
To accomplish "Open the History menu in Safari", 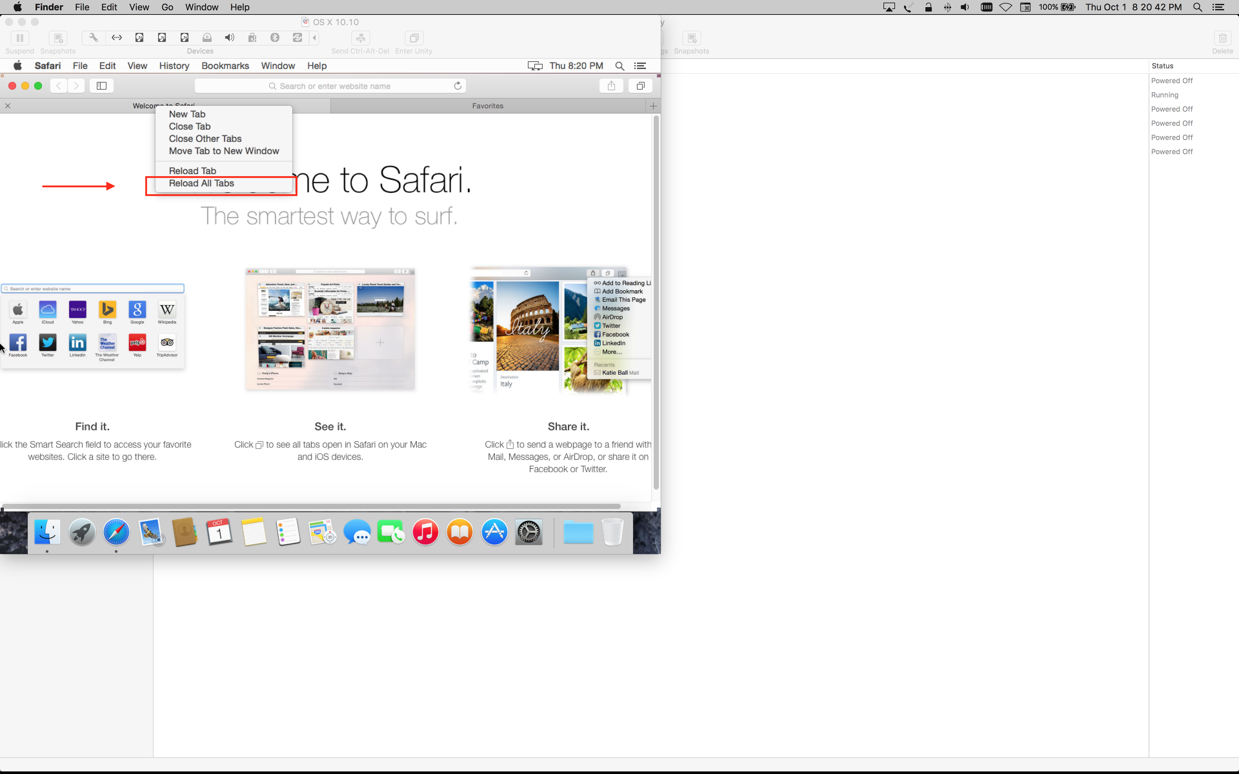I will [174, 66].
